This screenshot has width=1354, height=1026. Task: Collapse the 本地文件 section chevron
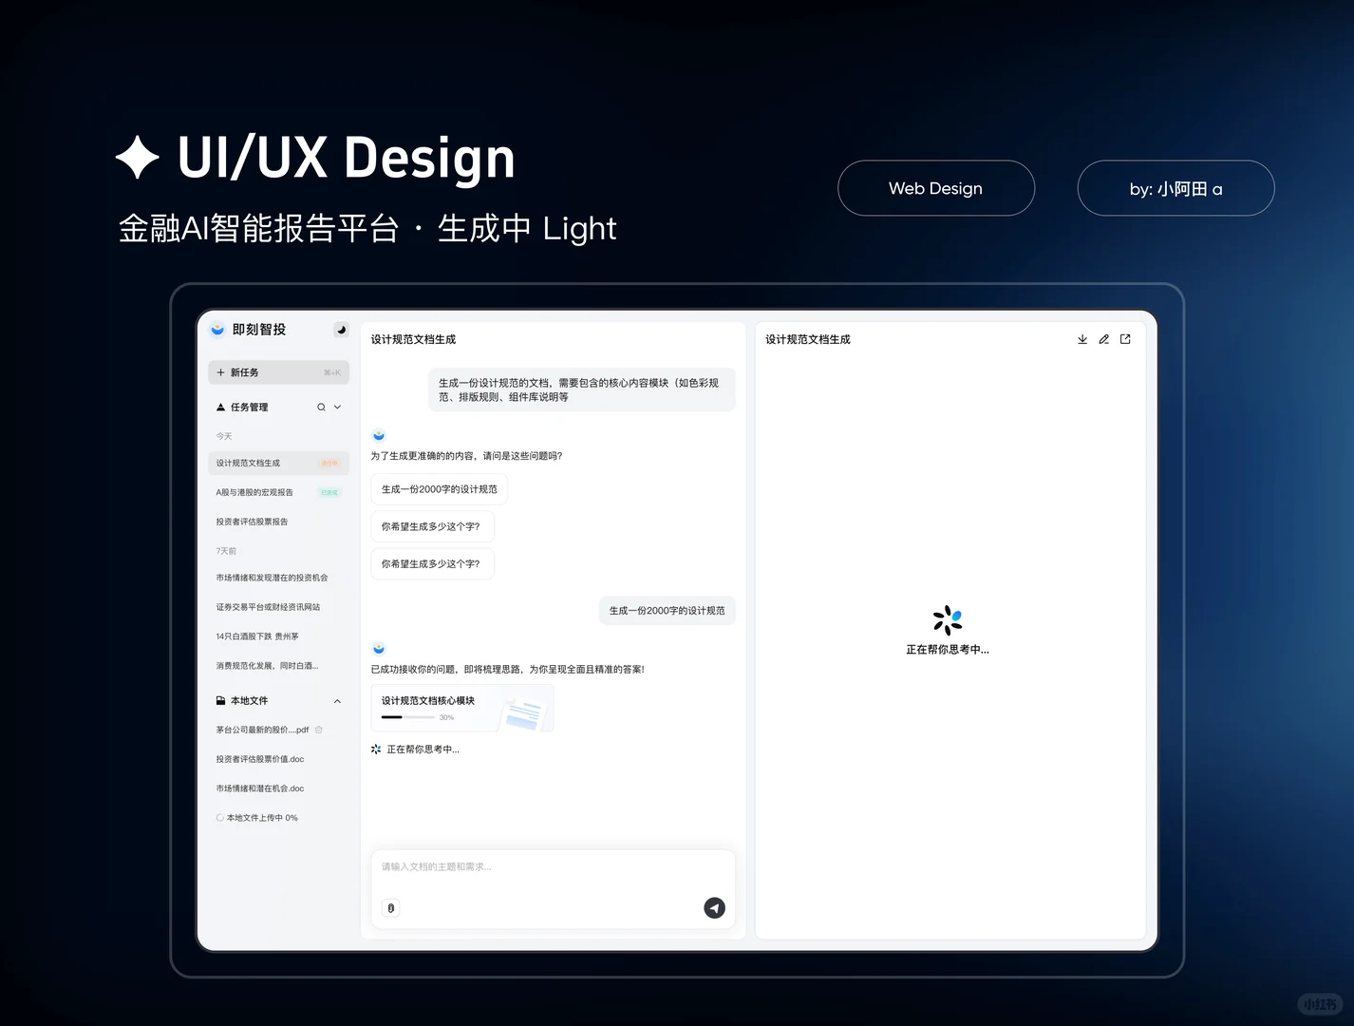(x=337, y=701)
